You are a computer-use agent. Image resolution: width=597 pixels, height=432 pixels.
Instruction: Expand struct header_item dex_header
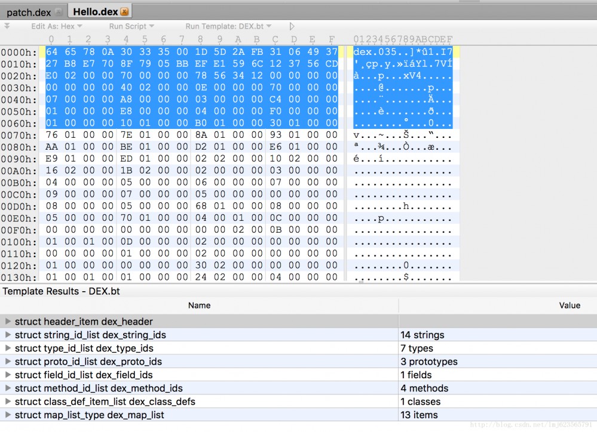tap(8, 322)
